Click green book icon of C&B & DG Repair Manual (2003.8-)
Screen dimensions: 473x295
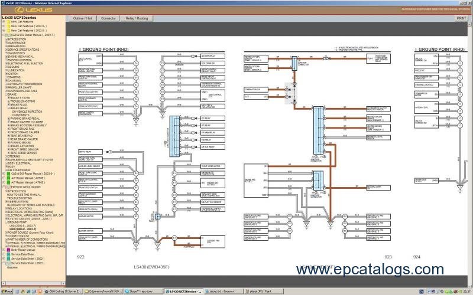pos(8,173)
